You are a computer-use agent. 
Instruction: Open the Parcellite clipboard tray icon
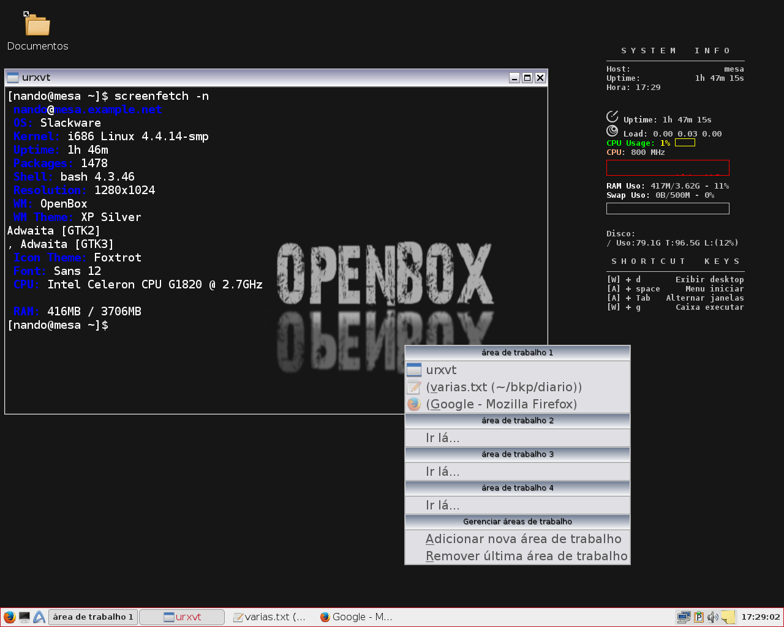(698, 617)
